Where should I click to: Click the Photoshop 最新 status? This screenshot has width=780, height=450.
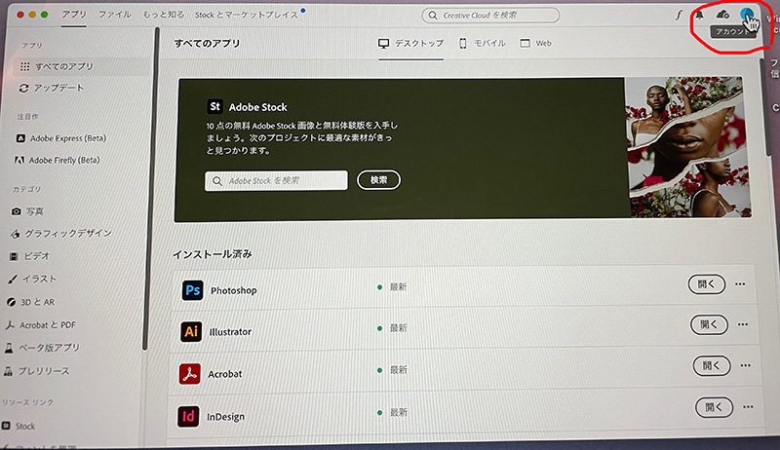point(392,287)
